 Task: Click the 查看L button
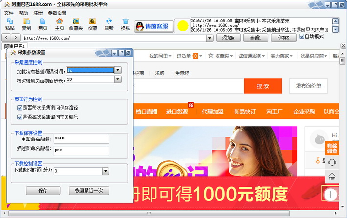256,38
